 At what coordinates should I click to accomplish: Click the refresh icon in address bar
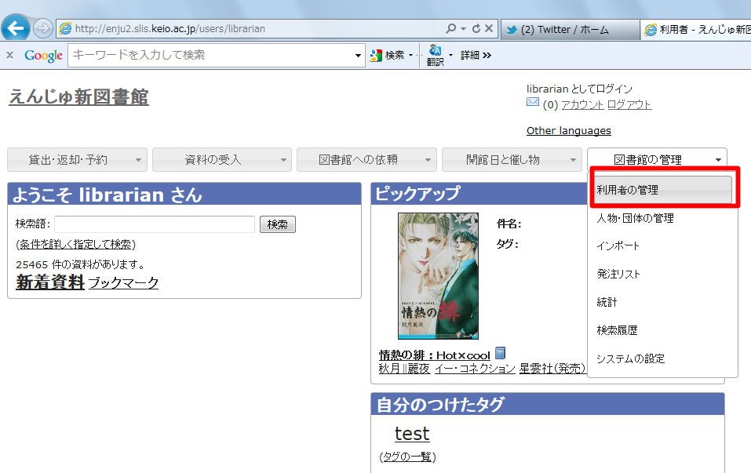pyautogui.click(x=476, y=29)
